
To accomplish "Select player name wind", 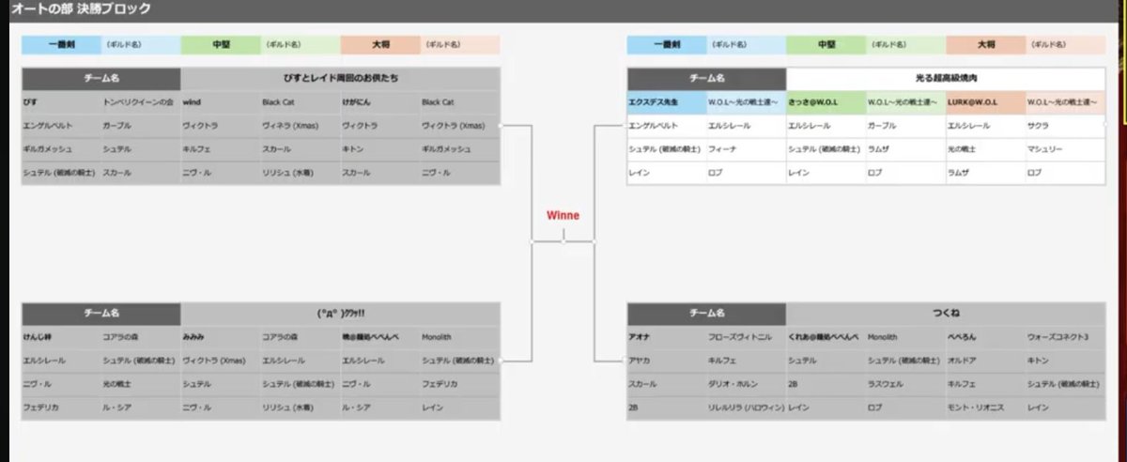I will [x=192, y=101].
